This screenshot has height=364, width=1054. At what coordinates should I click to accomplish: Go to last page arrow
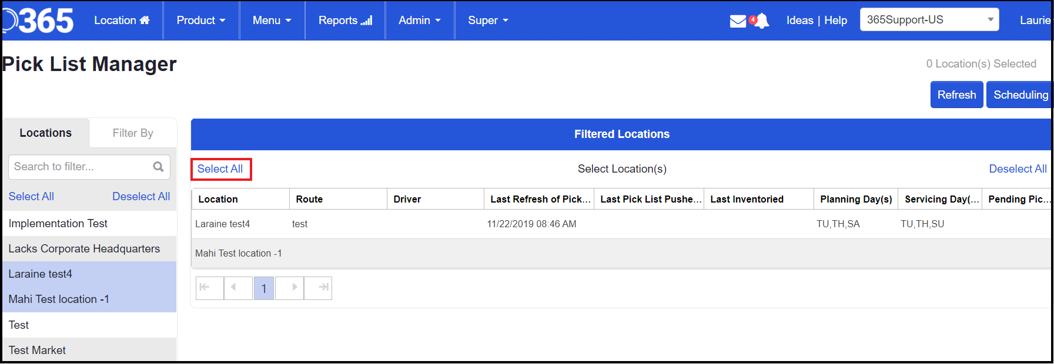click(318, 288)
